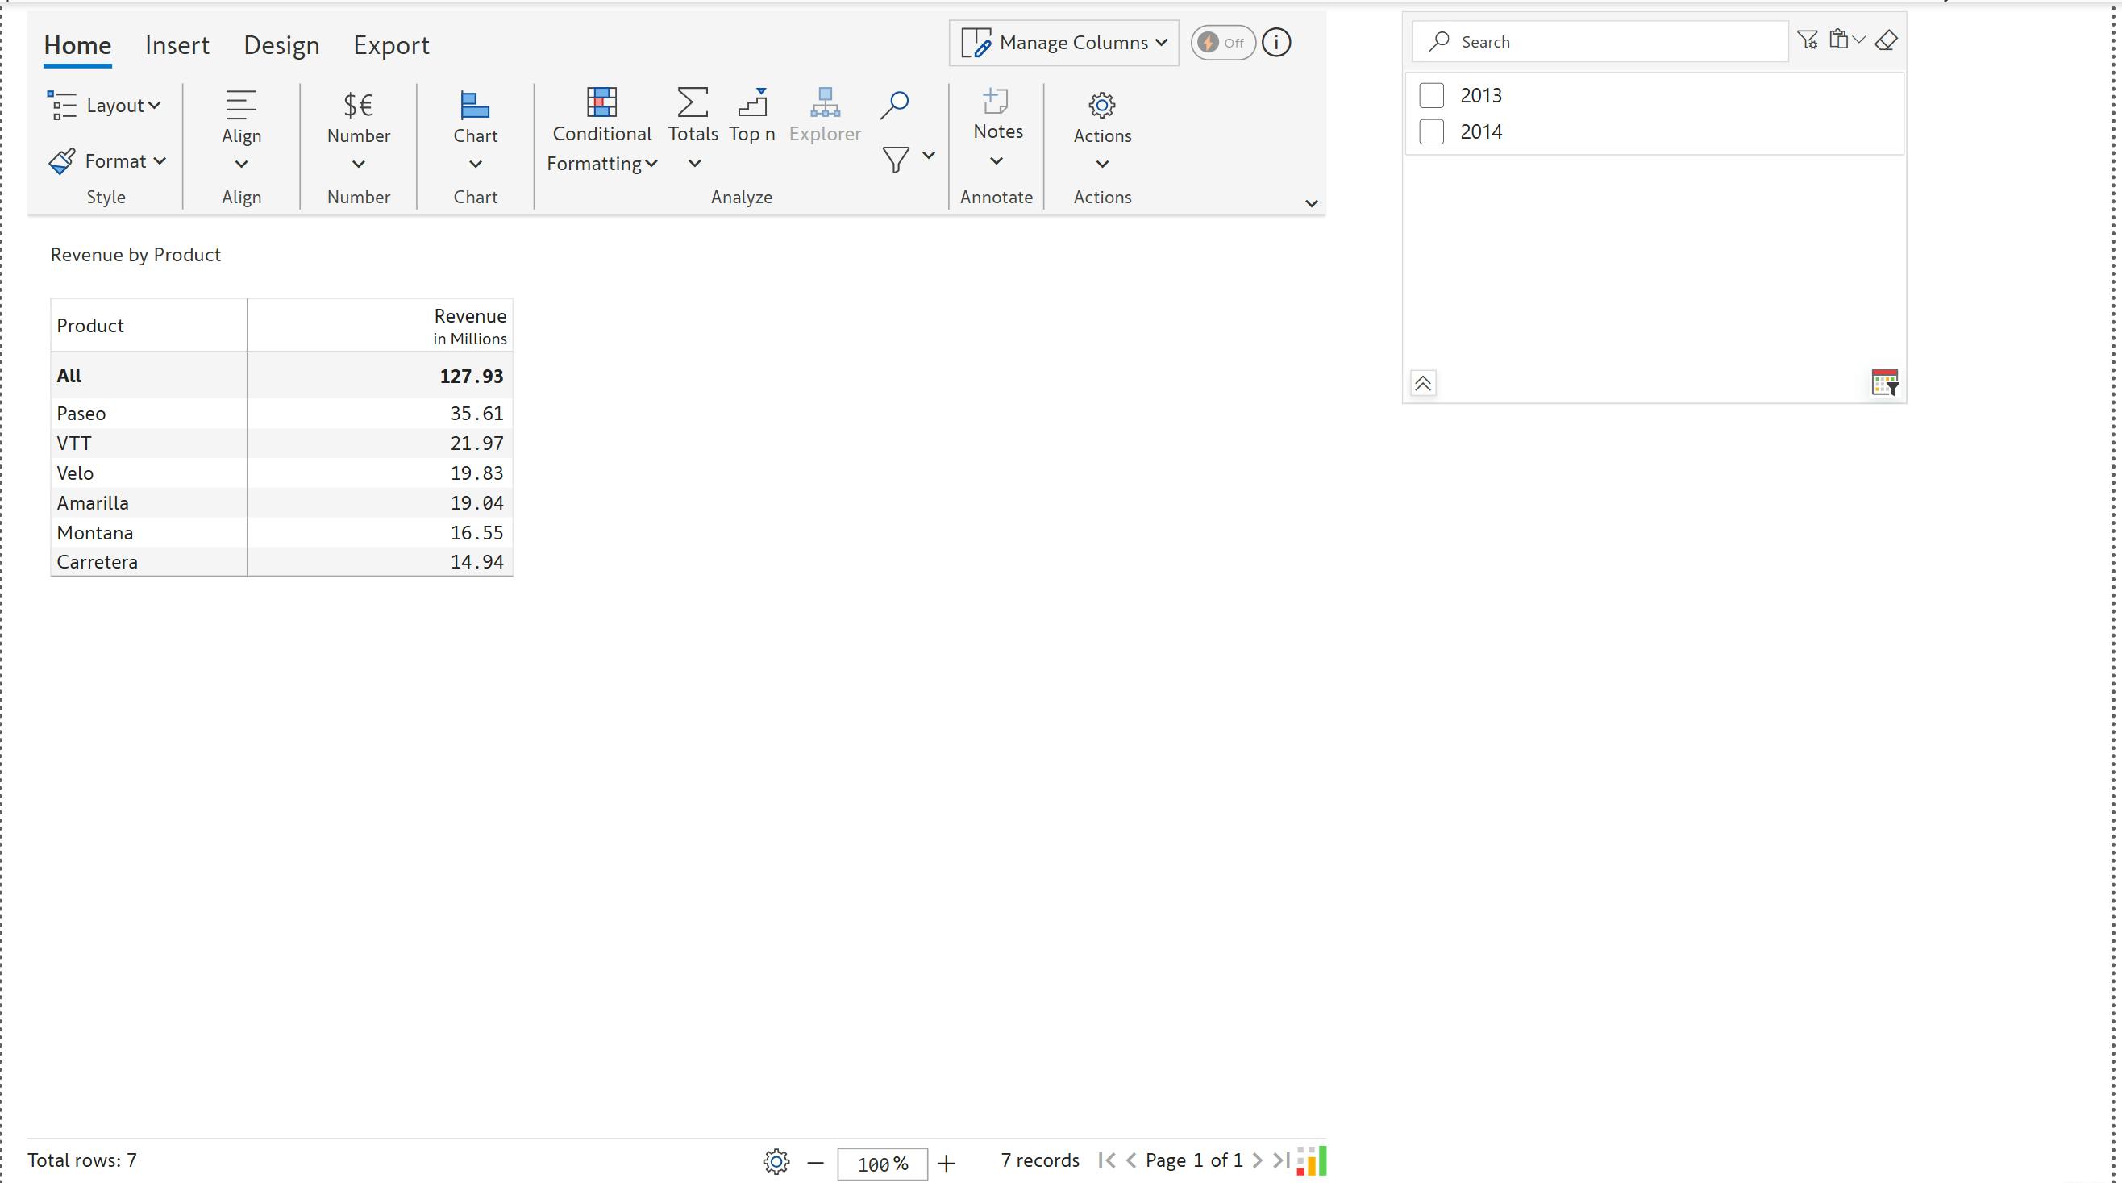This screenshot has width=2122, height=1183.
Task: Click the filter settings icon in slicer
Action: point(1808,40)
